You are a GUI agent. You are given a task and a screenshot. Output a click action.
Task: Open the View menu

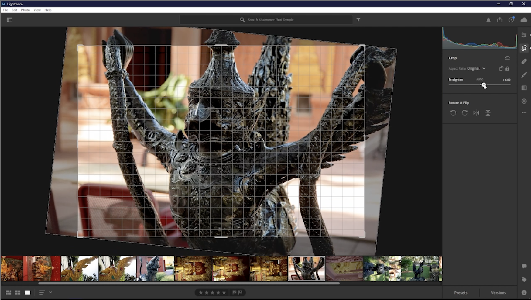(37, 10)
